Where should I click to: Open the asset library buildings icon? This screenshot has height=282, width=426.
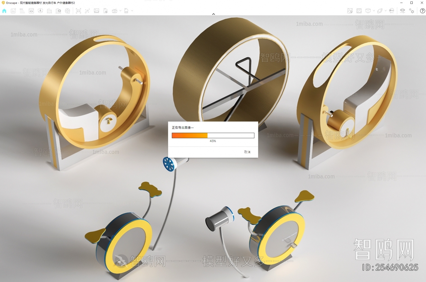coord(49,11)
